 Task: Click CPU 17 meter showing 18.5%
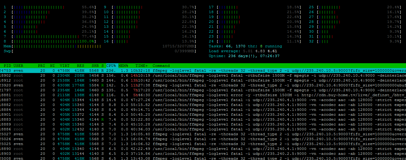255,7
